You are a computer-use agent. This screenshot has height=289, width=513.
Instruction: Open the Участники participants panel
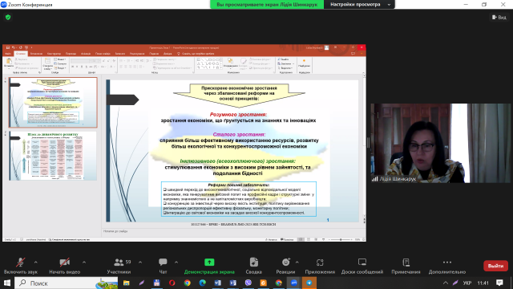coord(119,266)
